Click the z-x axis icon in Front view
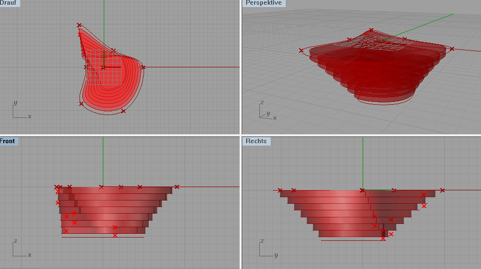481x269 pixels. point(22,248)
